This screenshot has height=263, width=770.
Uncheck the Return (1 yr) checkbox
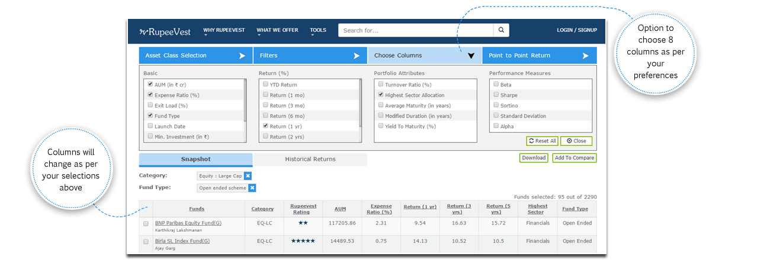pyautogui.click(x=265, y=126)
